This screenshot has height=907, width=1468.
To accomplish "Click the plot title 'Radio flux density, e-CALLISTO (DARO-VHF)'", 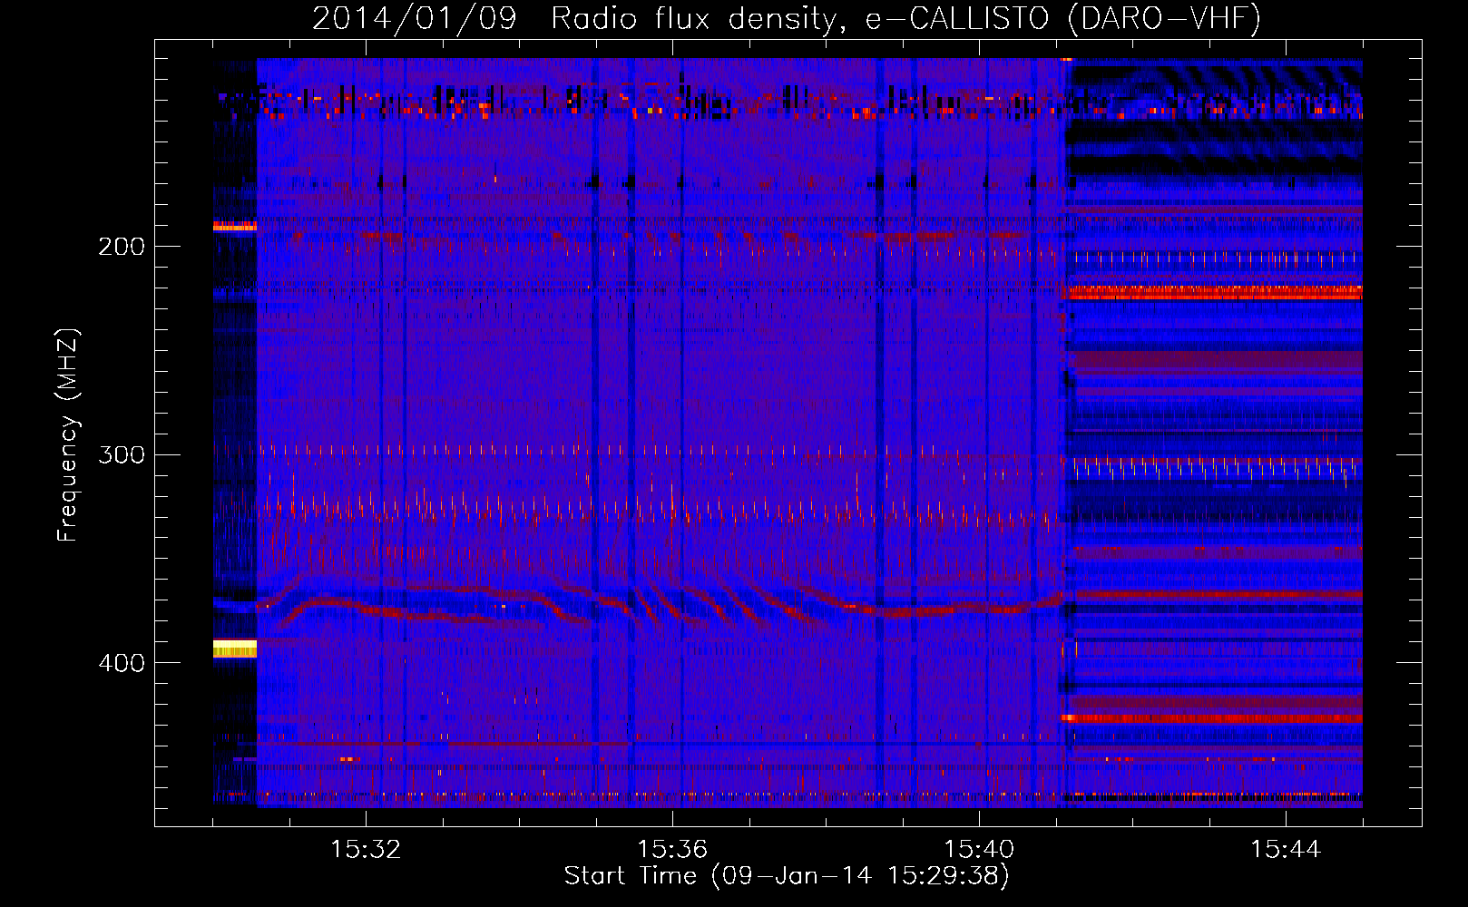I will pos(905,18).
